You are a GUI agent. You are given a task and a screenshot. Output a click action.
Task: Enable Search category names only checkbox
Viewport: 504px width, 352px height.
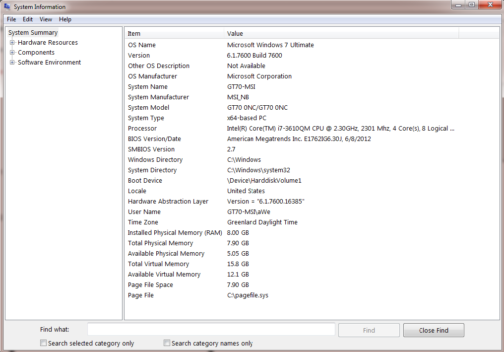point(167,343)
